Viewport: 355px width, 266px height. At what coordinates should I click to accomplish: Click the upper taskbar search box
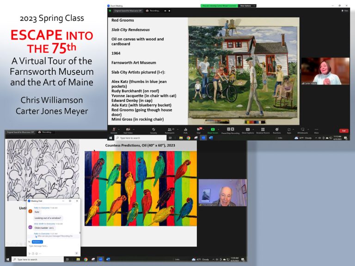141,138
